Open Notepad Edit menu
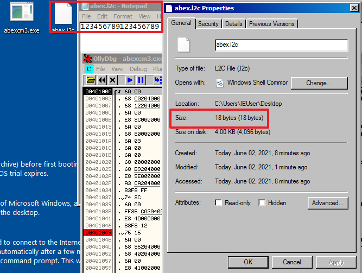This screenshot has width=362, height=273. (x=102, y=16)
